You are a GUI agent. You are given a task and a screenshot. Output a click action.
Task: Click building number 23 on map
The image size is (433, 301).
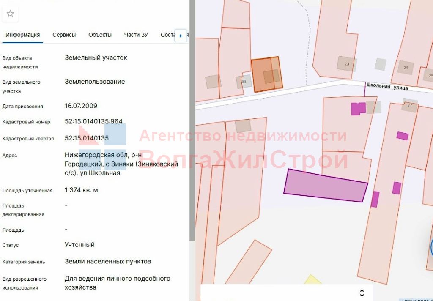tap(347, 64)
